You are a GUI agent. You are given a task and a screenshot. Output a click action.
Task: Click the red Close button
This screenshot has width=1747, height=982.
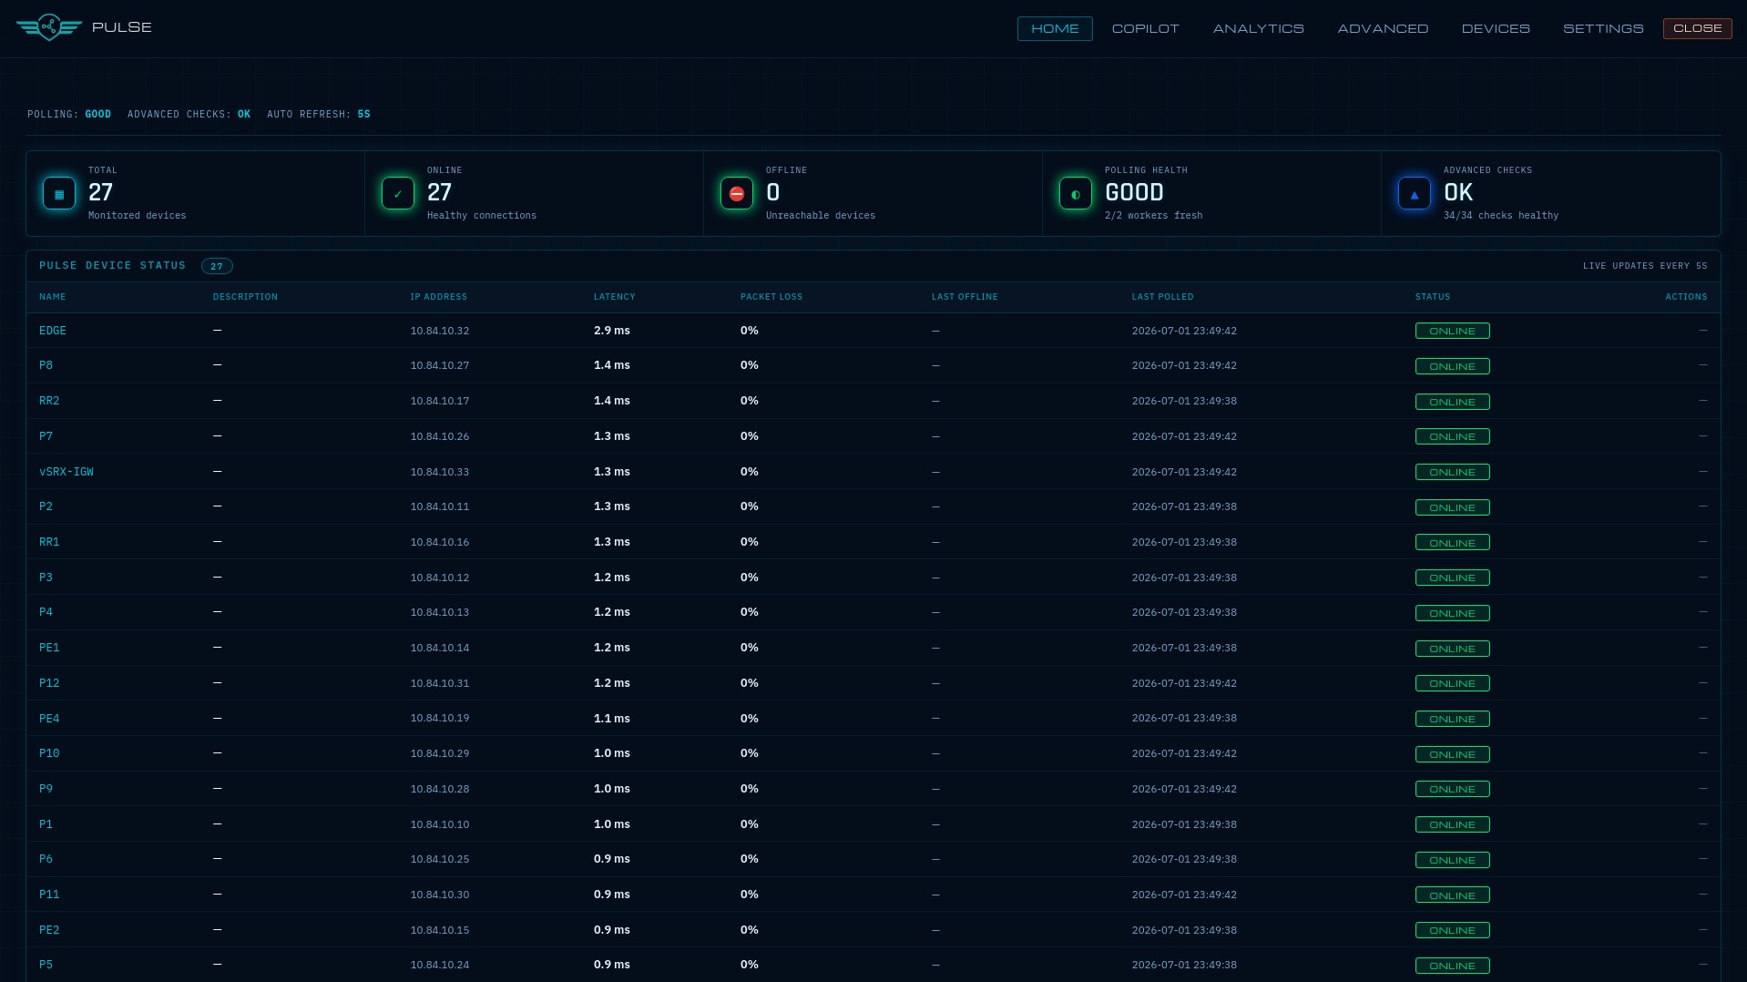click(x=1697, y=28)
